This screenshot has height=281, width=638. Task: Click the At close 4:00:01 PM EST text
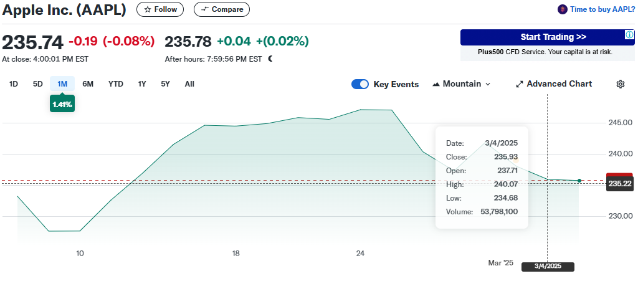[x=45, y=59]
